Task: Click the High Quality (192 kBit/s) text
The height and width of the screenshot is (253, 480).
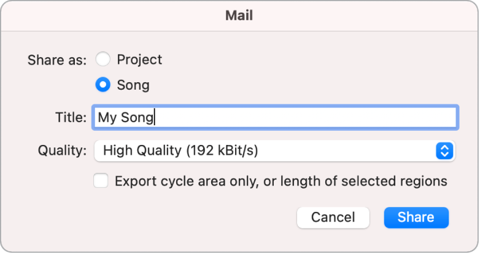Action: coord(180,150)
